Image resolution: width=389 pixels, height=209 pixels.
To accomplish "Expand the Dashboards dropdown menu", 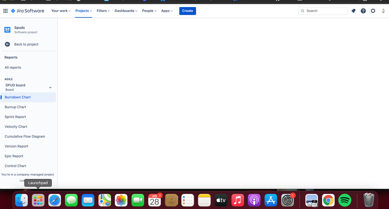I will click(x=126, y=11).
